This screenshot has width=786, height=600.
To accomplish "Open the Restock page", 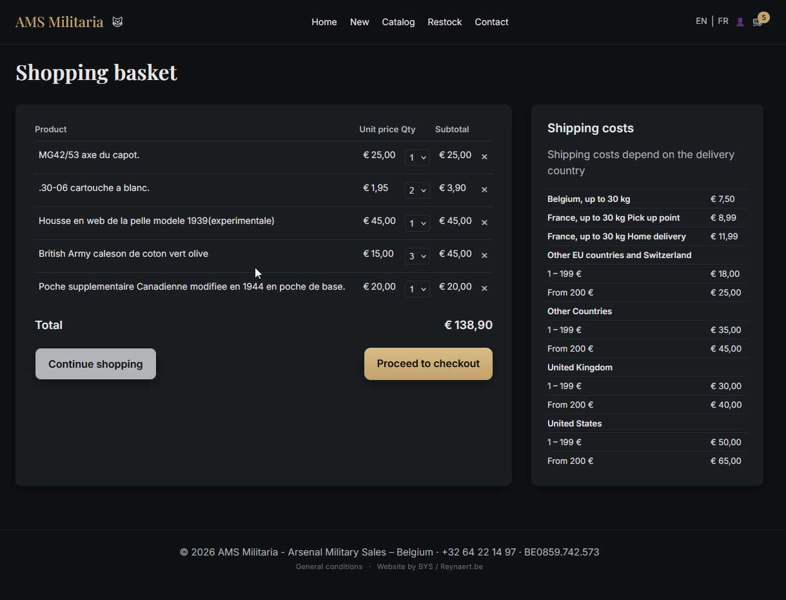I will coord(444,22).
